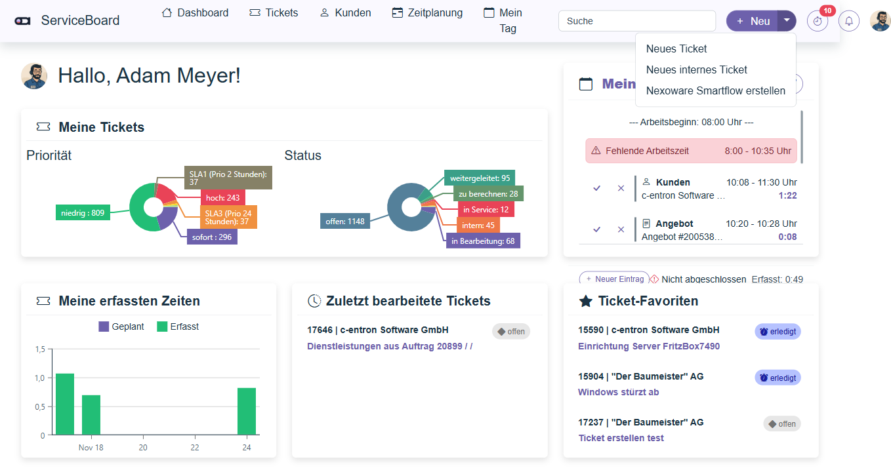The image size is (891, 472).
Task: Open the user profile avatar menu
Action: [x=880, y=21]
